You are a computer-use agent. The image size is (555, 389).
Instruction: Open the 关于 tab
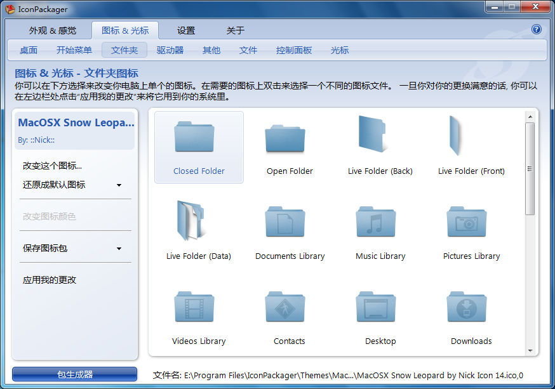[236, 30]
